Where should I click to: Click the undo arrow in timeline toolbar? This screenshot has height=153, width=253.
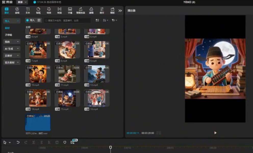click(18, 142)
